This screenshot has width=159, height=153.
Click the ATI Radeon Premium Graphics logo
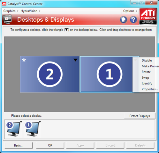point(148,16)
